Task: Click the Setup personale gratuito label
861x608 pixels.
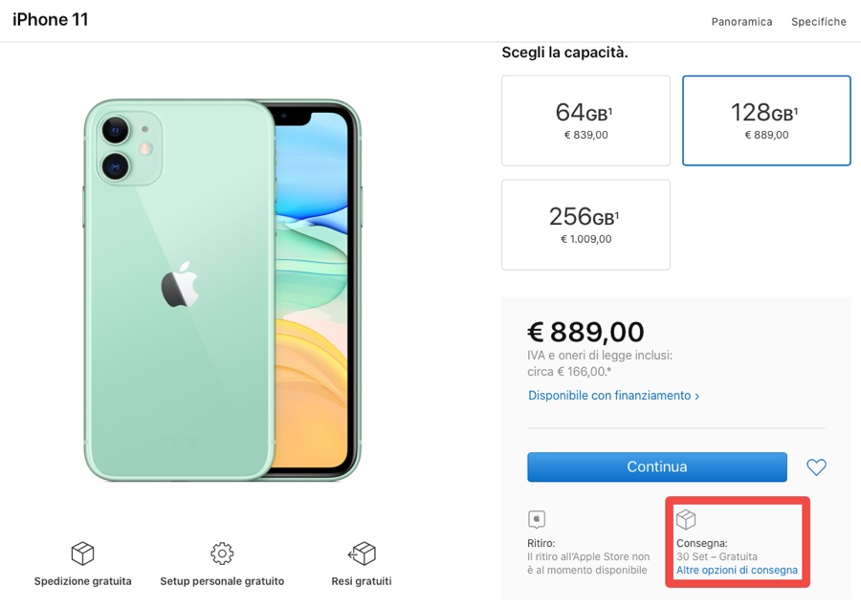Action: click(x=222, y=581)
